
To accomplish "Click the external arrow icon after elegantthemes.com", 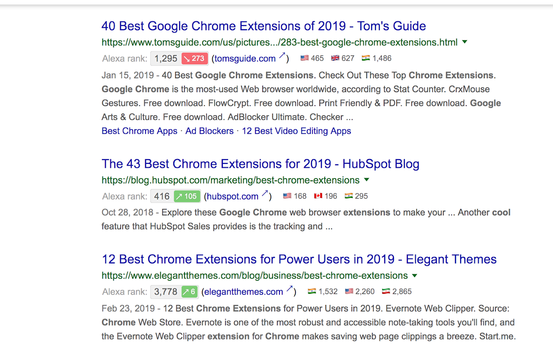I will coord(289,289).
